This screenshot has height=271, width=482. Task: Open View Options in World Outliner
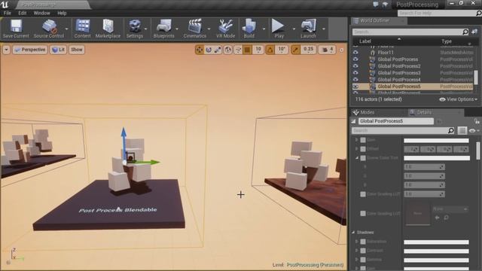459,99
